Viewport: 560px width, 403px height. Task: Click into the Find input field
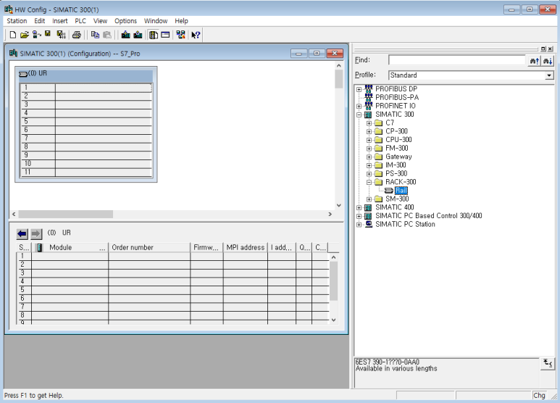coord(457,60)
